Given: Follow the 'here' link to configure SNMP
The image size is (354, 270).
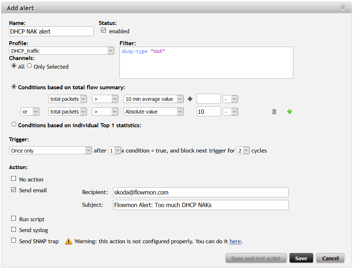Looking at the screenshot, I should 235,241.
